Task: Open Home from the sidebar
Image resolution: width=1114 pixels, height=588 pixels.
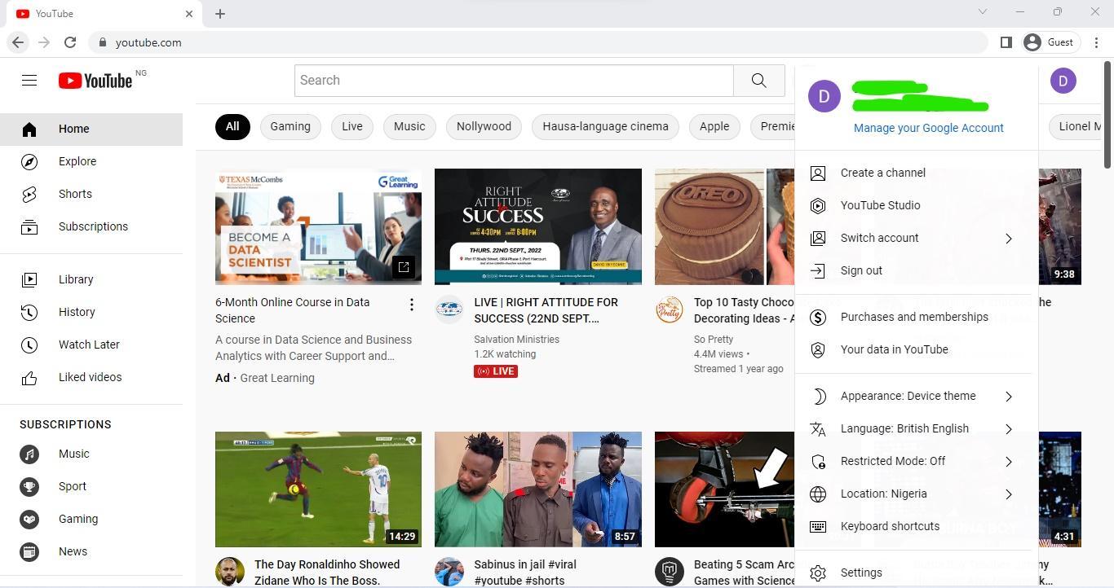Action: pyautogui.click(x=91, y=129)
